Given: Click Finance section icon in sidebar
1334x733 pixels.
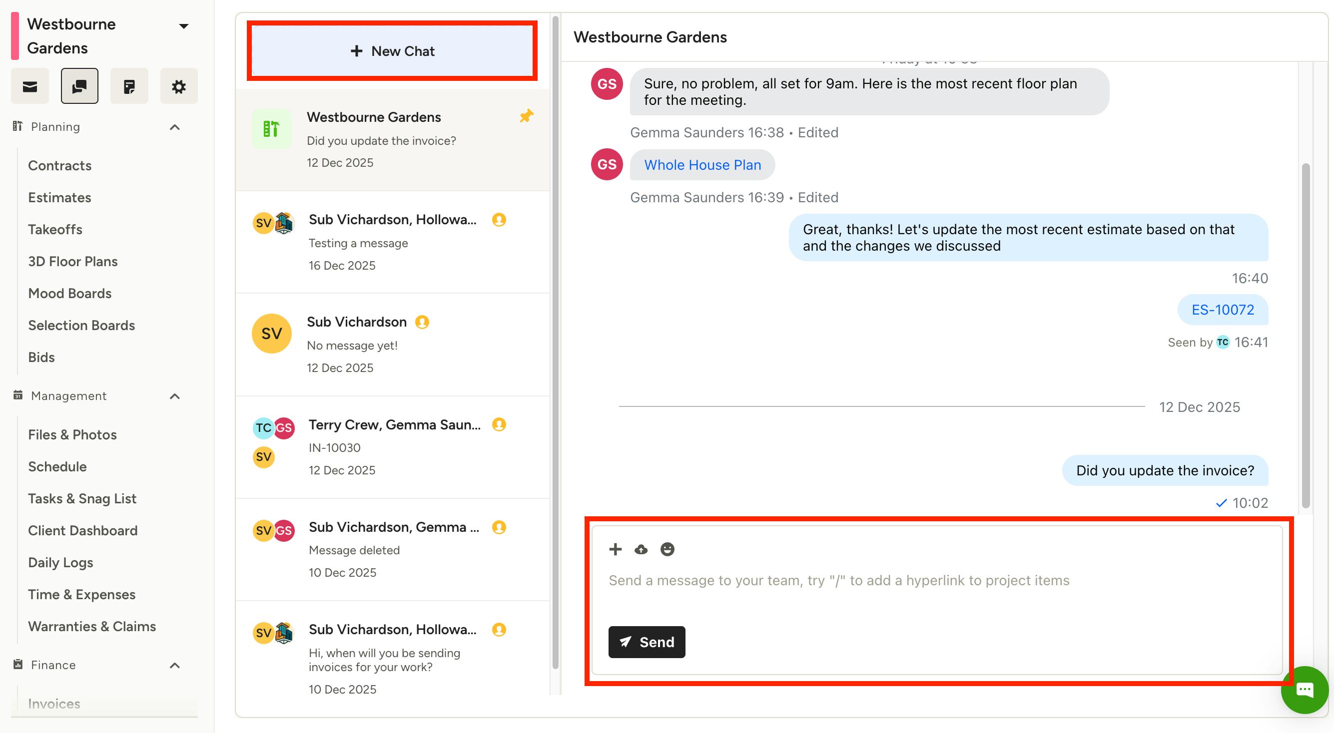Looking at the screenshot, I should [17, 665].
